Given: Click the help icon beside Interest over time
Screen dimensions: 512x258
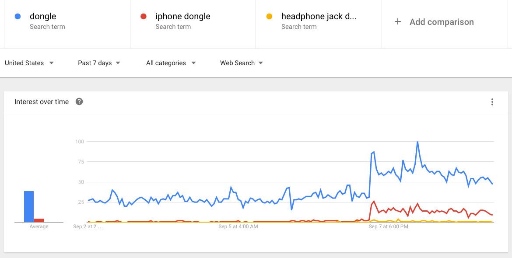Looking at the screenshot, I should 79,101.
